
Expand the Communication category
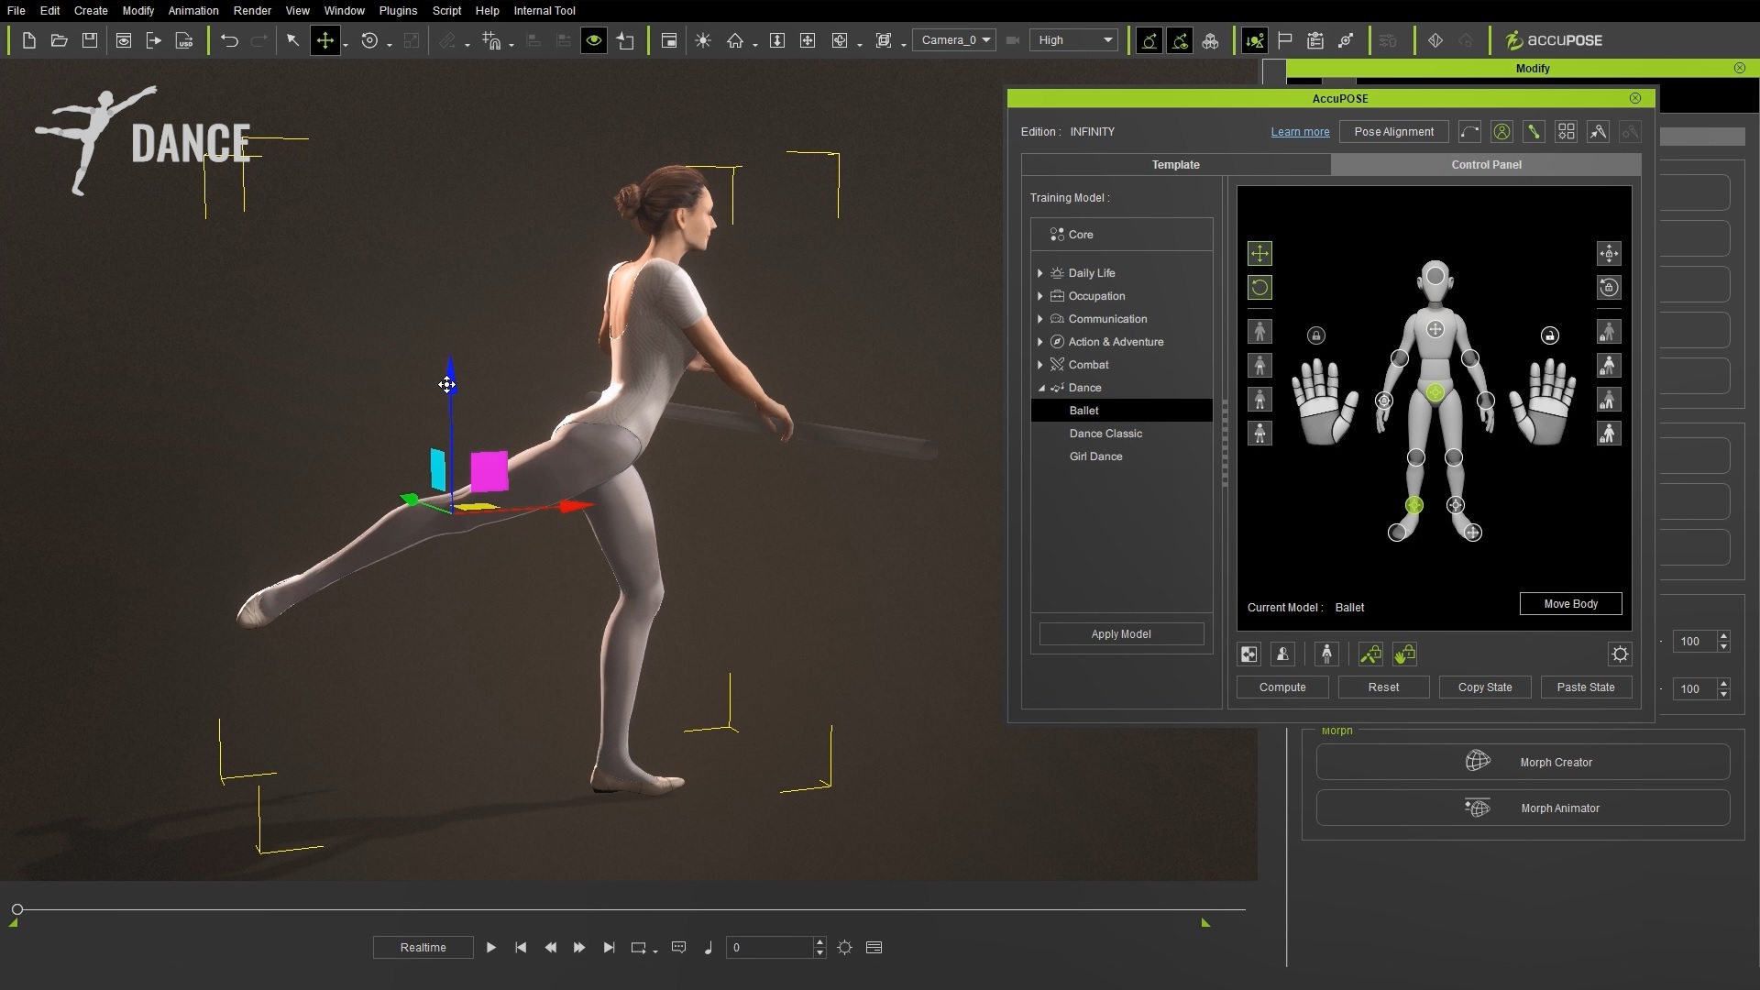point(1039,319)
